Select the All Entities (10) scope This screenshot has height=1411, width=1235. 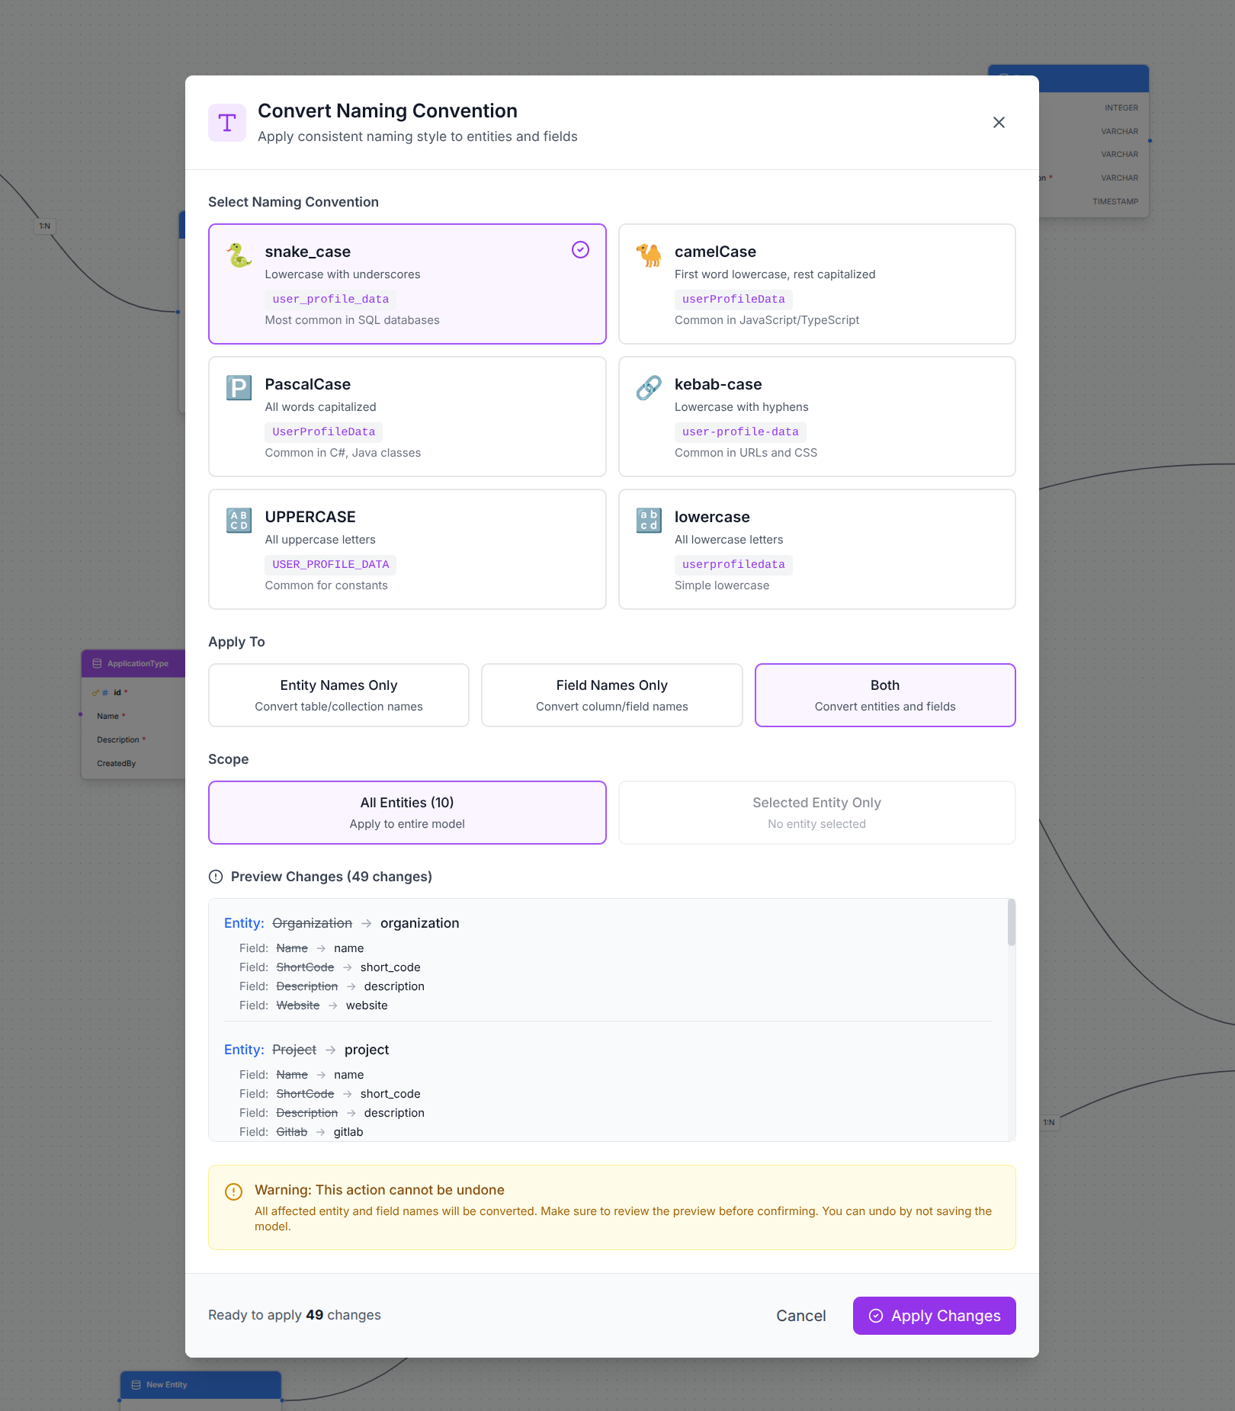(x=407, y=813)
